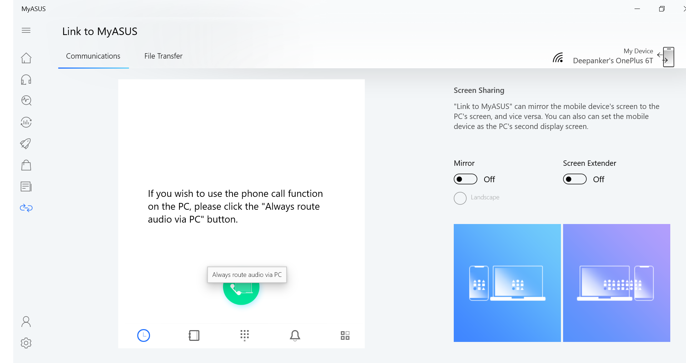Viewport: 686px width, 363px height.
Task: Click the Screen Sharing heading
Action: pyautogui.click(x=479, y=90)
